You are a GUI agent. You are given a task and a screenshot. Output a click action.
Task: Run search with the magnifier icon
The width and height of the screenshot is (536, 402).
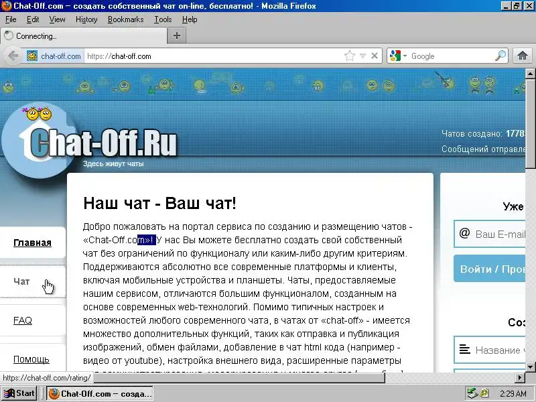tap(500, 56)
